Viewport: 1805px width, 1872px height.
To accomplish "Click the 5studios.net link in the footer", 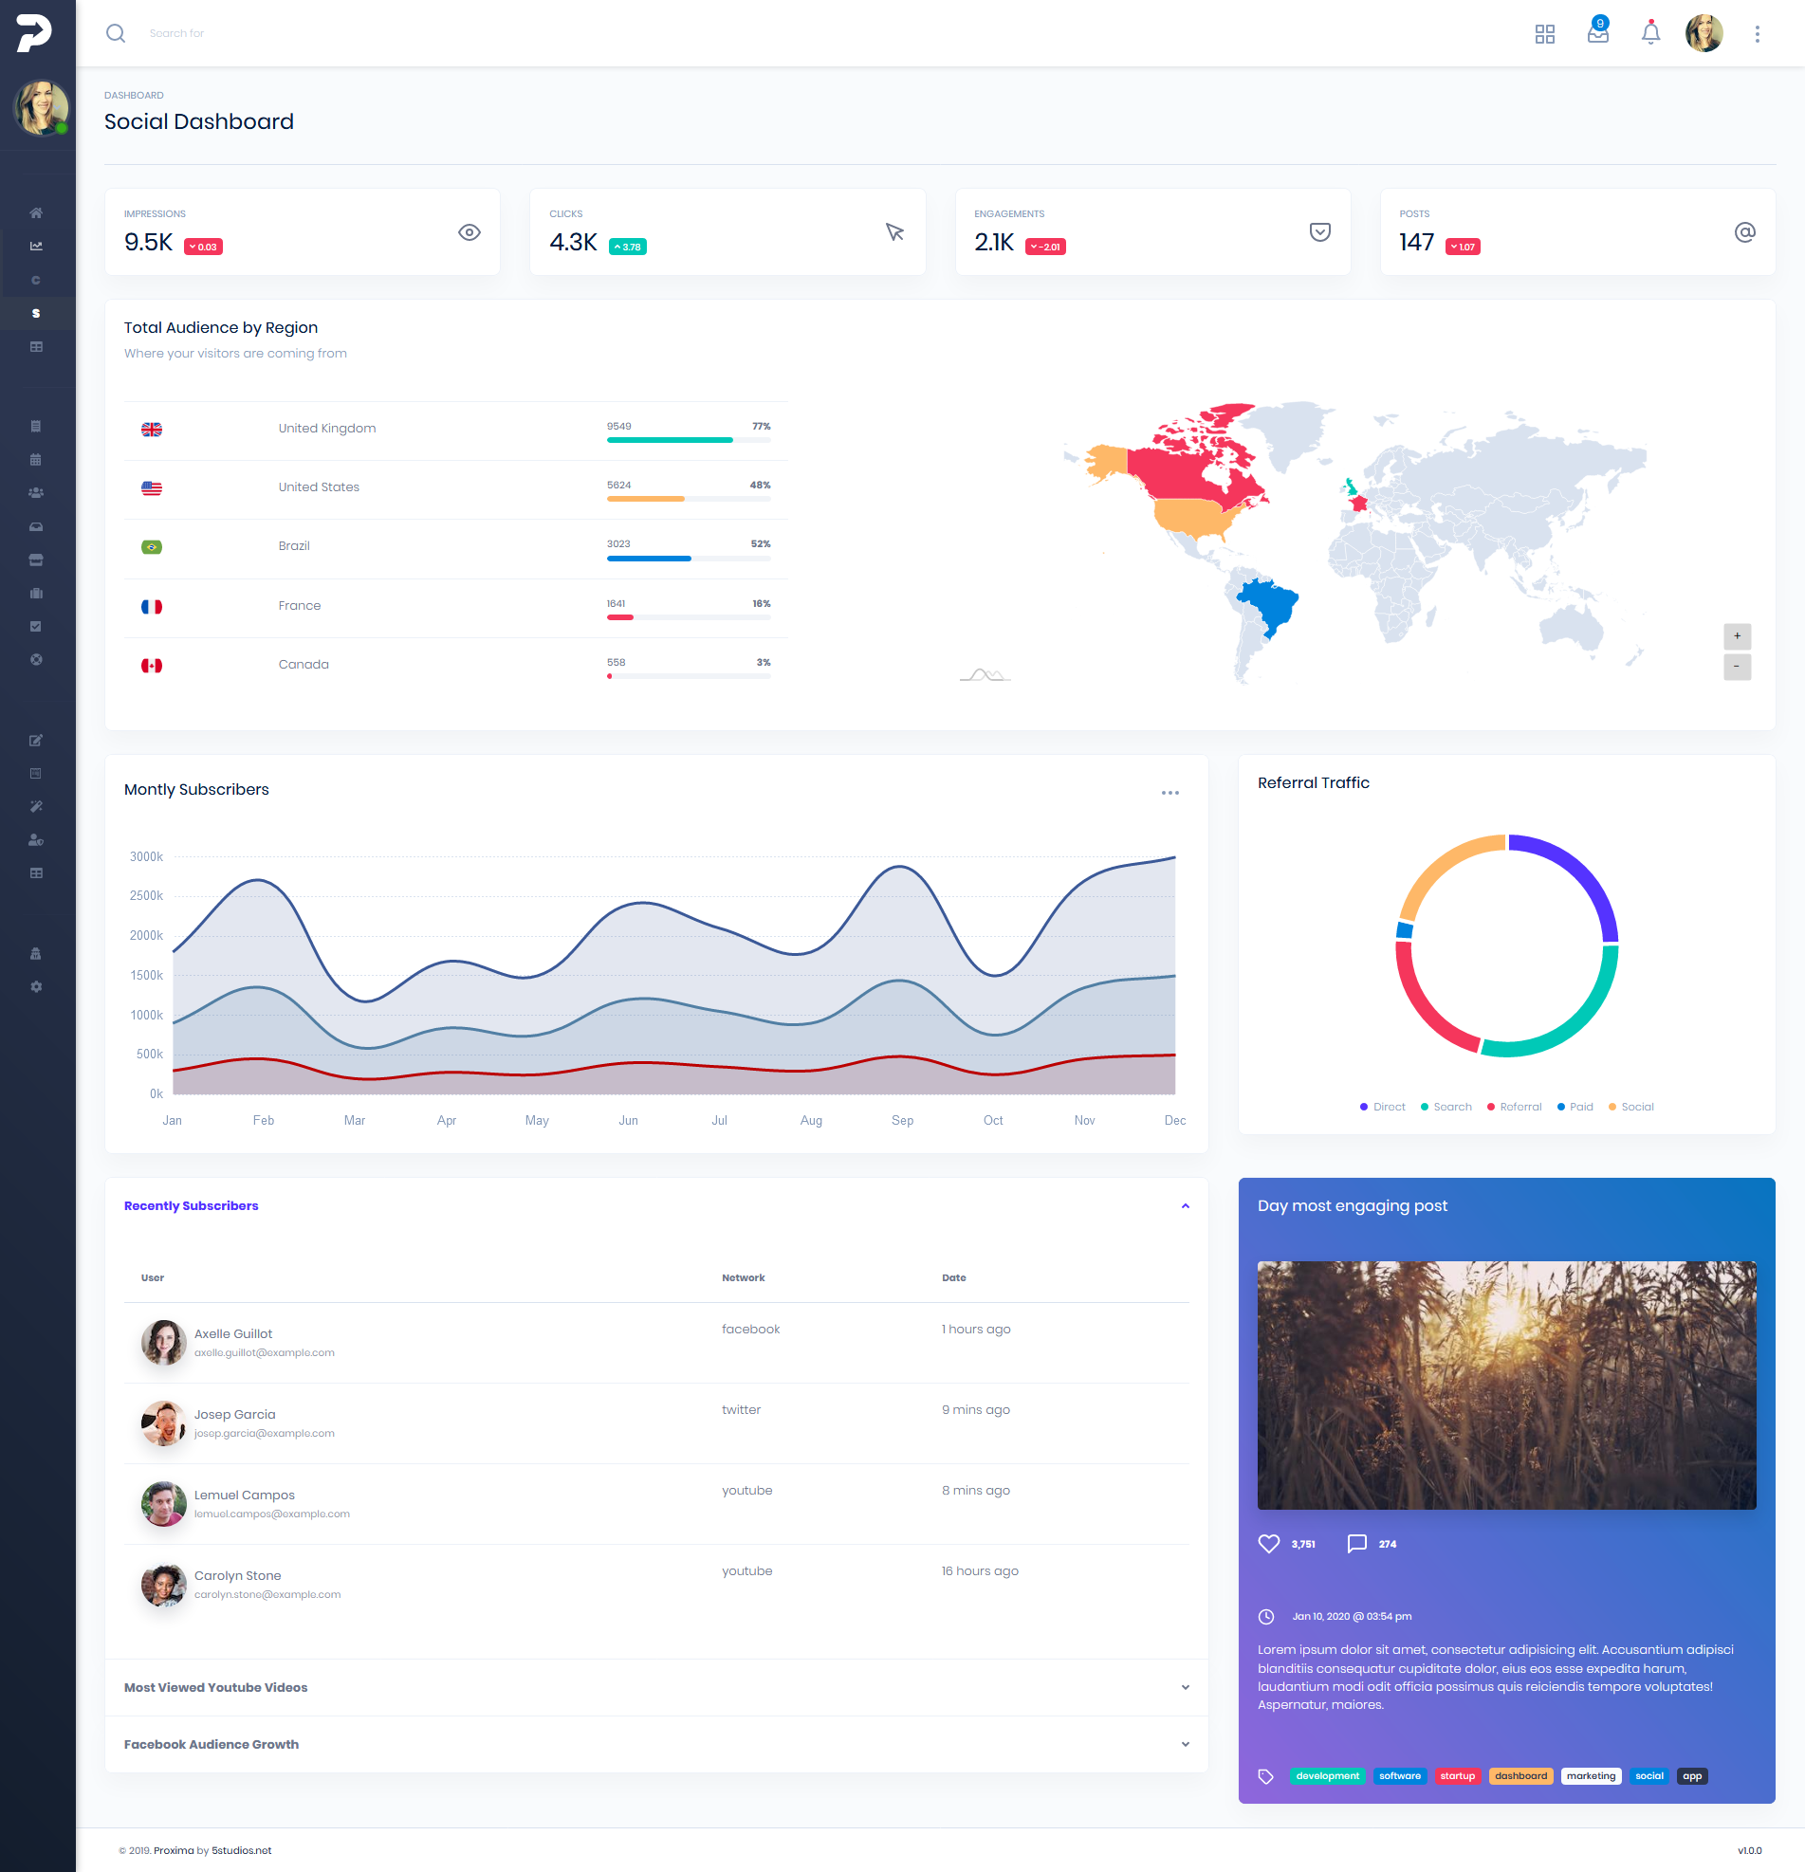I will tap(242, 1850).
